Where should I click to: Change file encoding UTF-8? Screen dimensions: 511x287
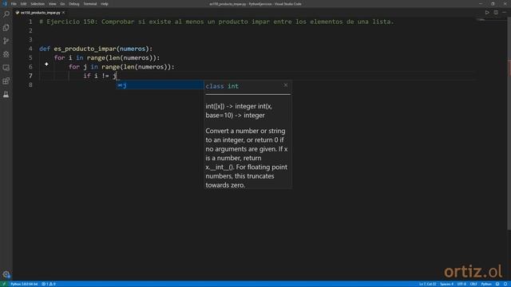461,284
